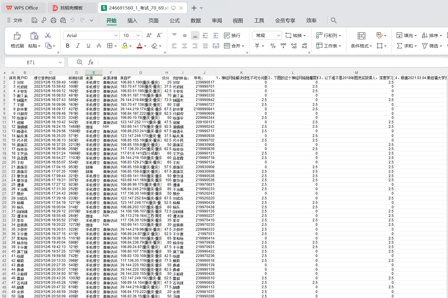Open the Name Box dropdown arrow
This screenshot has width=448, height=298.
click(x=60, y=62)
